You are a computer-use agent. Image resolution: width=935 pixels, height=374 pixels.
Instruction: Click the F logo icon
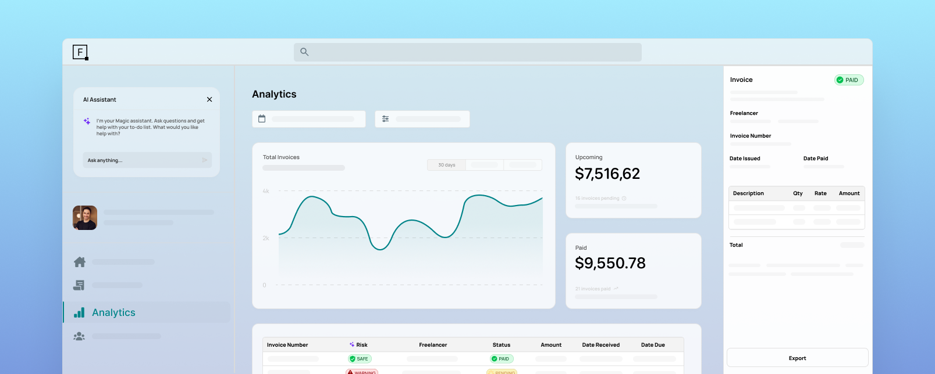click(x=80, y=52)
